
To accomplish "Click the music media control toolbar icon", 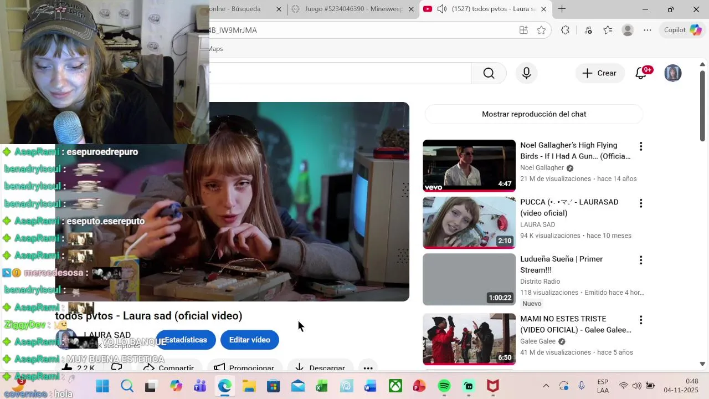I will [x=588, y=30].
